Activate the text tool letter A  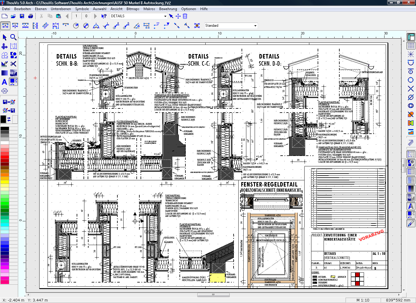[x=4, y=82]
